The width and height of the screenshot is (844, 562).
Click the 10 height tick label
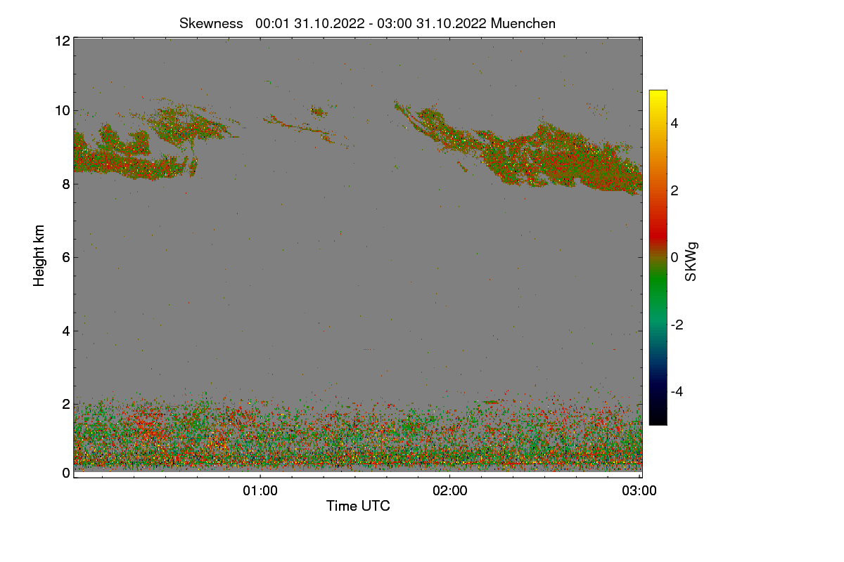pos(62,110)
